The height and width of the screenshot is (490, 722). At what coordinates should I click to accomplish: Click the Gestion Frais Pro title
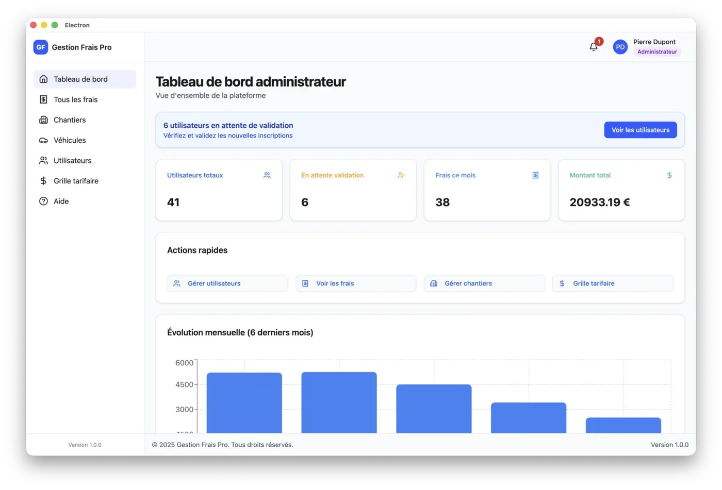tap(81, 47)
